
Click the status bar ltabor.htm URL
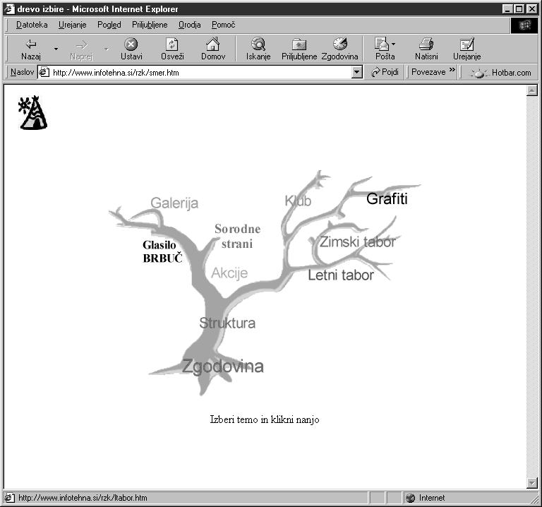(x=83, y=498)
